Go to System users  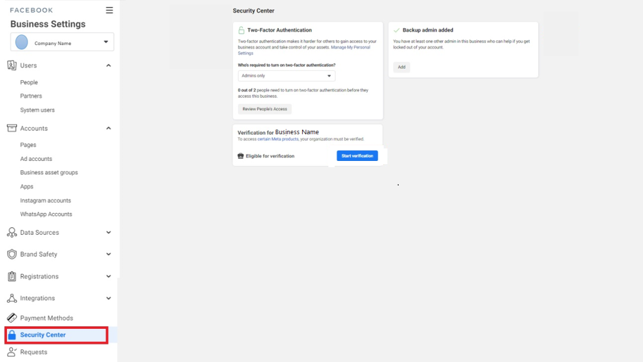37,110
